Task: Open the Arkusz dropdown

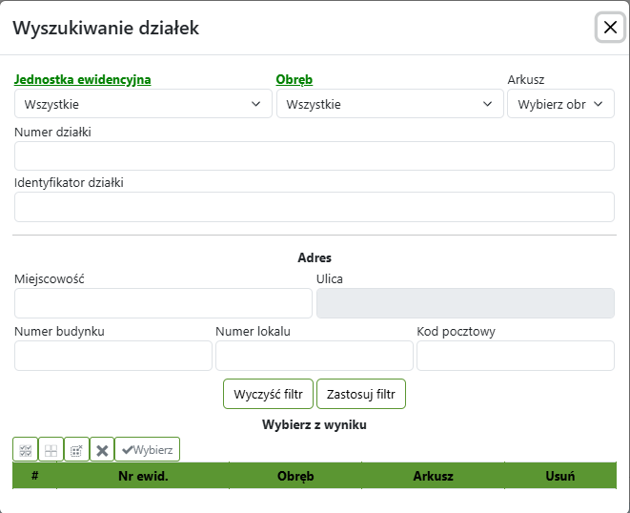Action: (560, 104)
